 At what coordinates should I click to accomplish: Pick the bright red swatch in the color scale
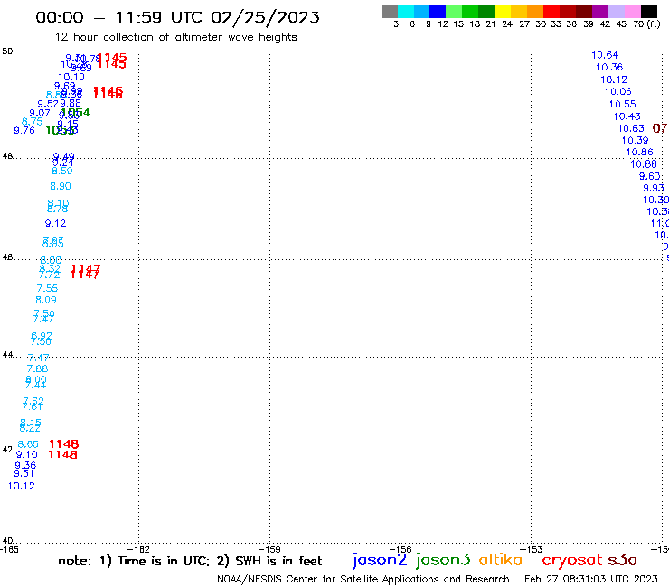(x=551, y=11)
